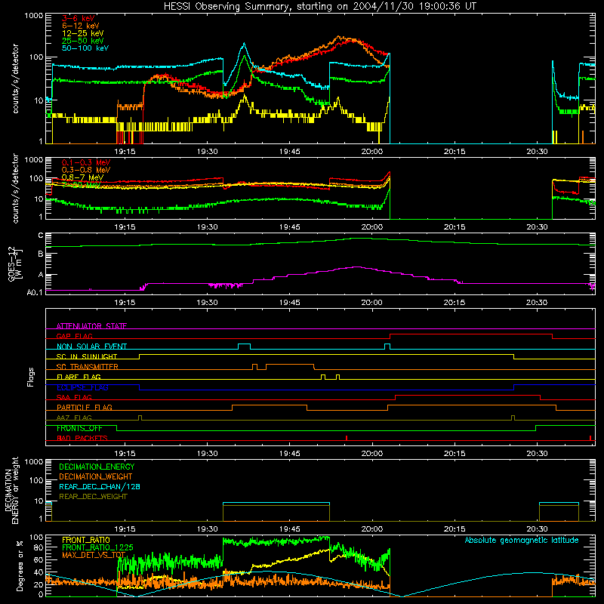Click the 20:15 tick label under decimation panel
The width and height of the screenshot is (604, 604).
point(455,529)
